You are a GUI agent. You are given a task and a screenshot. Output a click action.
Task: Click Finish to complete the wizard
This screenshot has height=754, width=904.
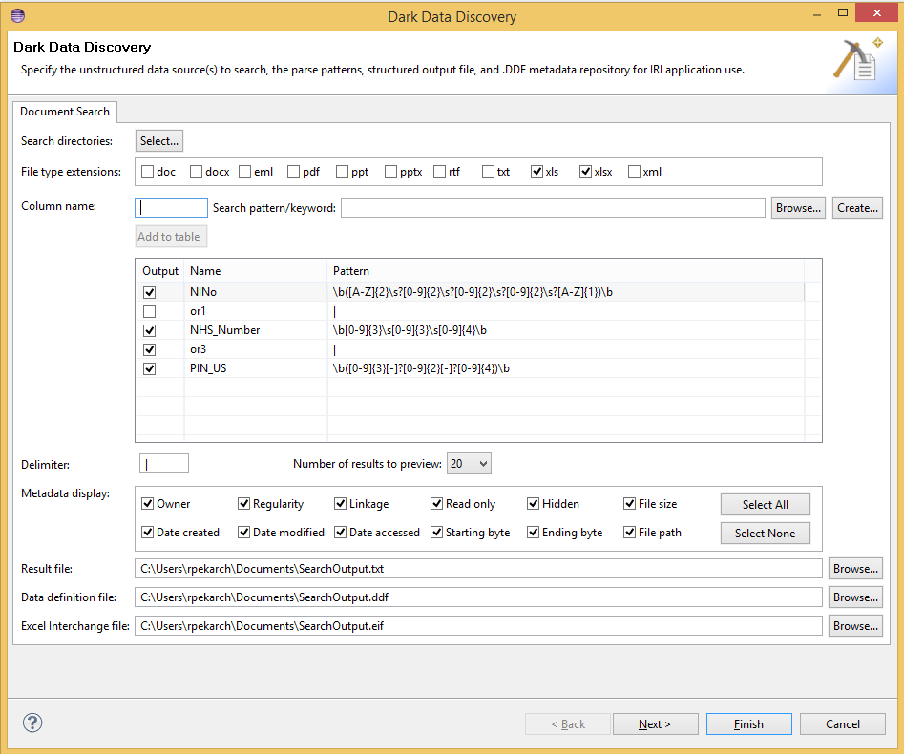point(748,723)
